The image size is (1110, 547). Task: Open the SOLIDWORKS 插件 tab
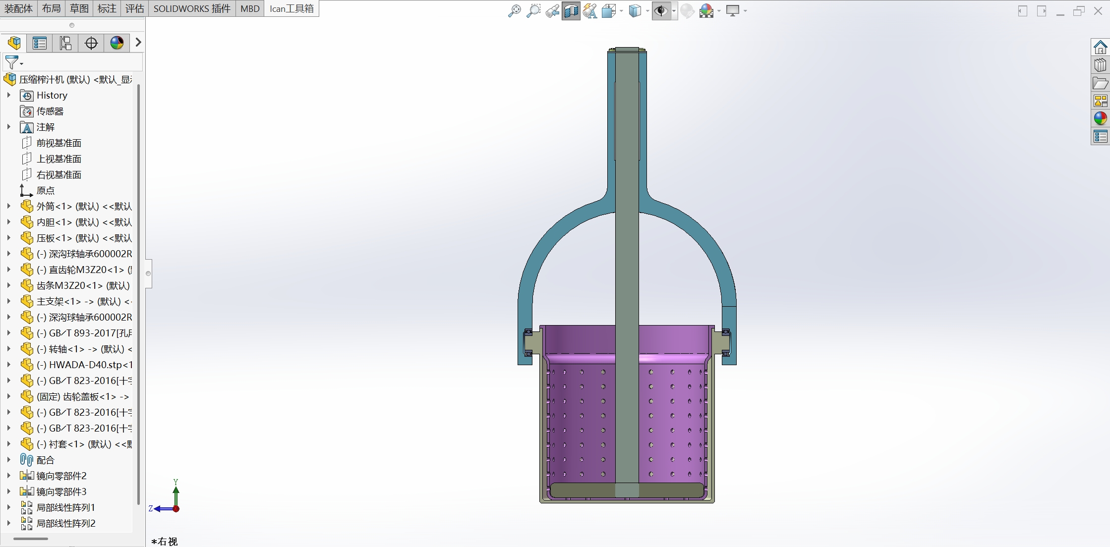(192, 8)
